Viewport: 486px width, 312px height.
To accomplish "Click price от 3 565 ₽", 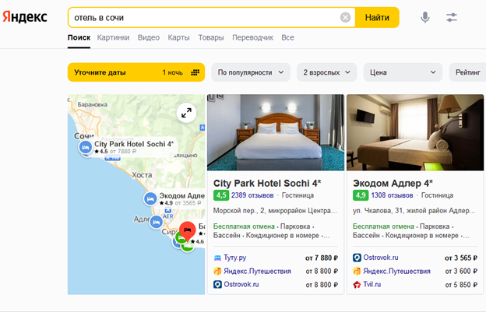I will tap(461, 258).
